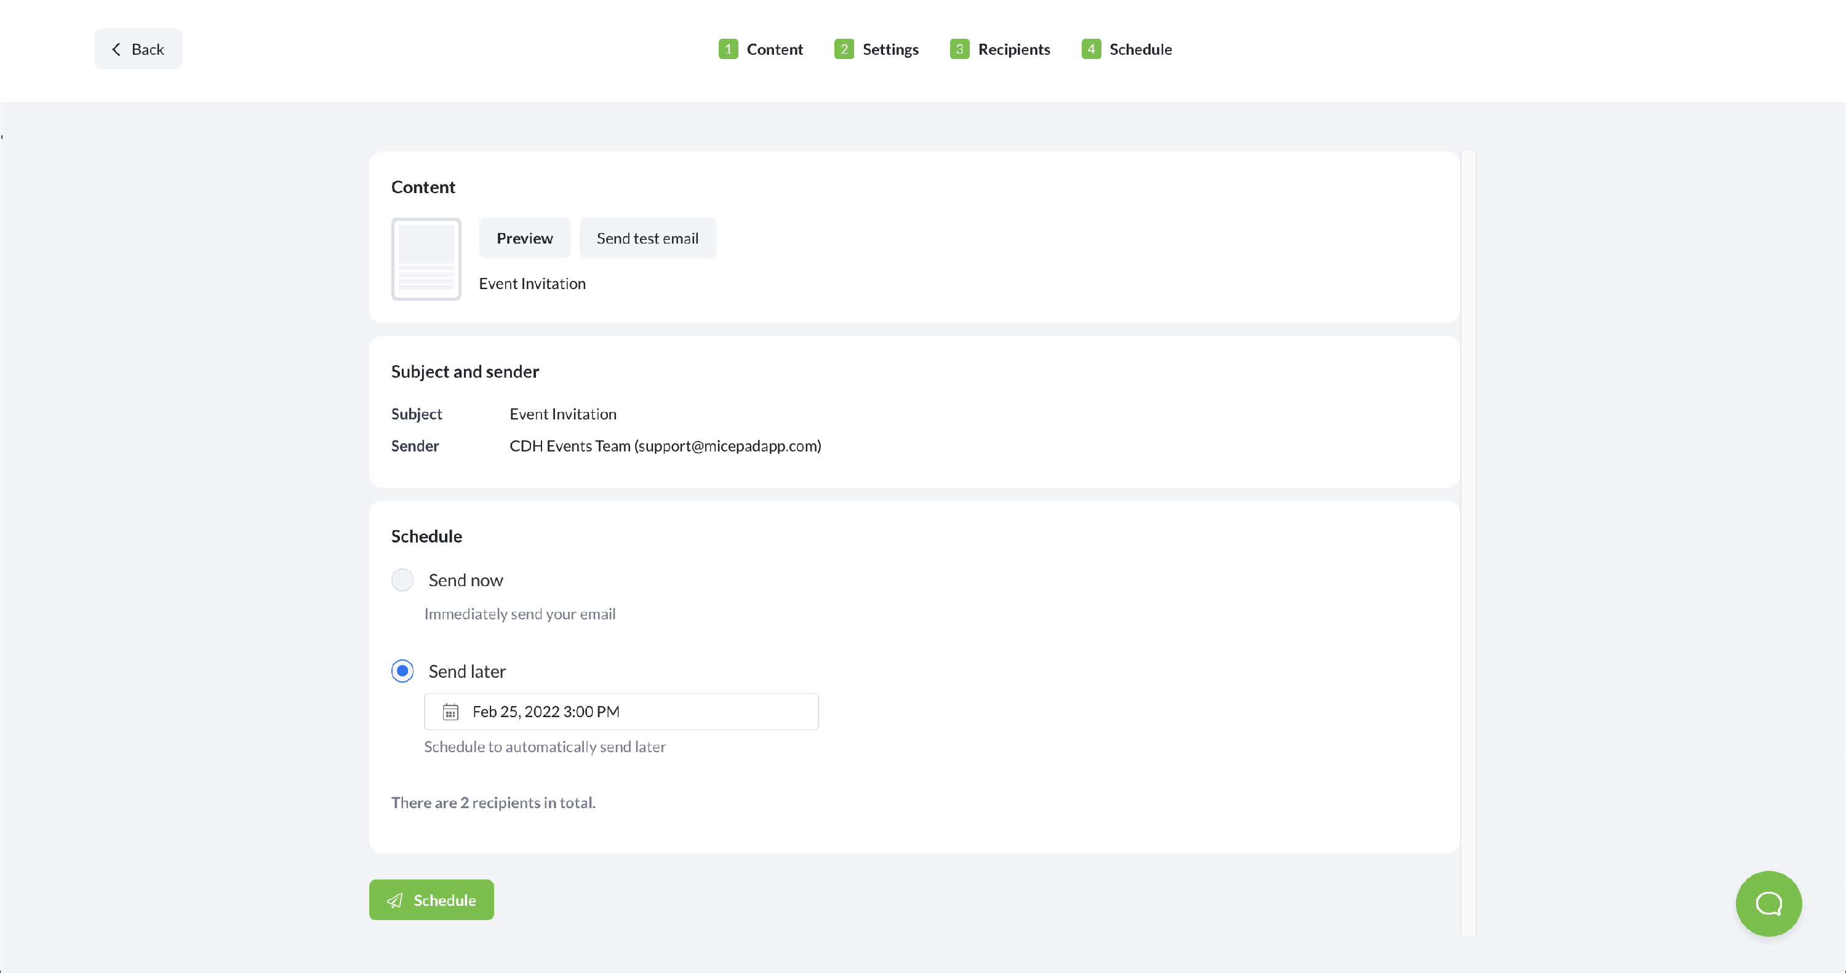Open the Recipients step tab

(x=1013, y=49)
